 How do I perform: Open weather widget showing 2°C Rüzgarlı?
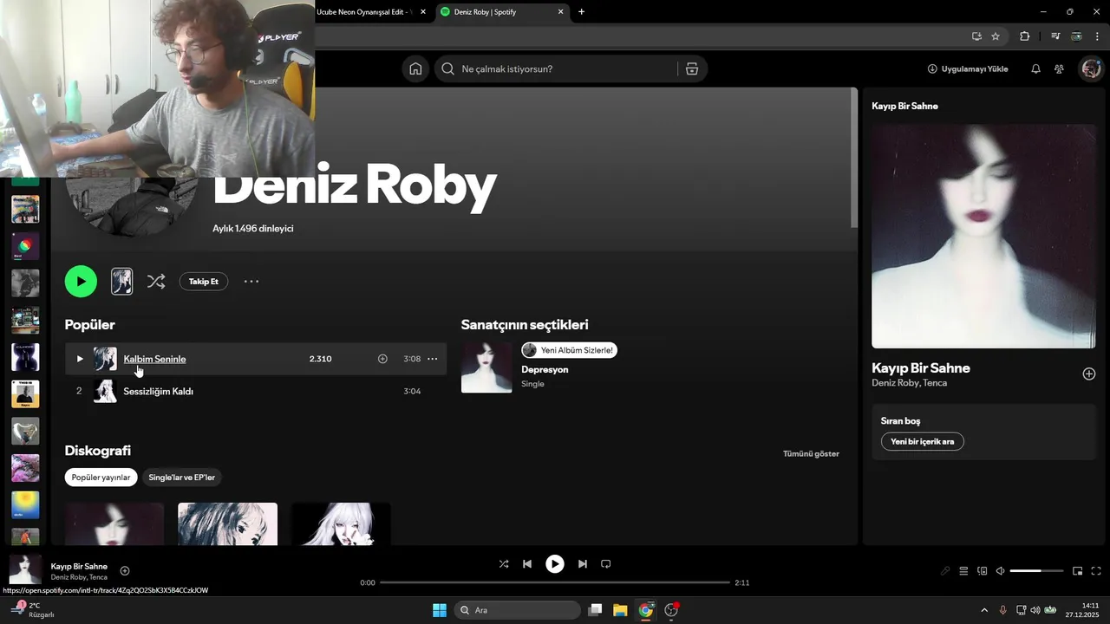tap(33, 609)
